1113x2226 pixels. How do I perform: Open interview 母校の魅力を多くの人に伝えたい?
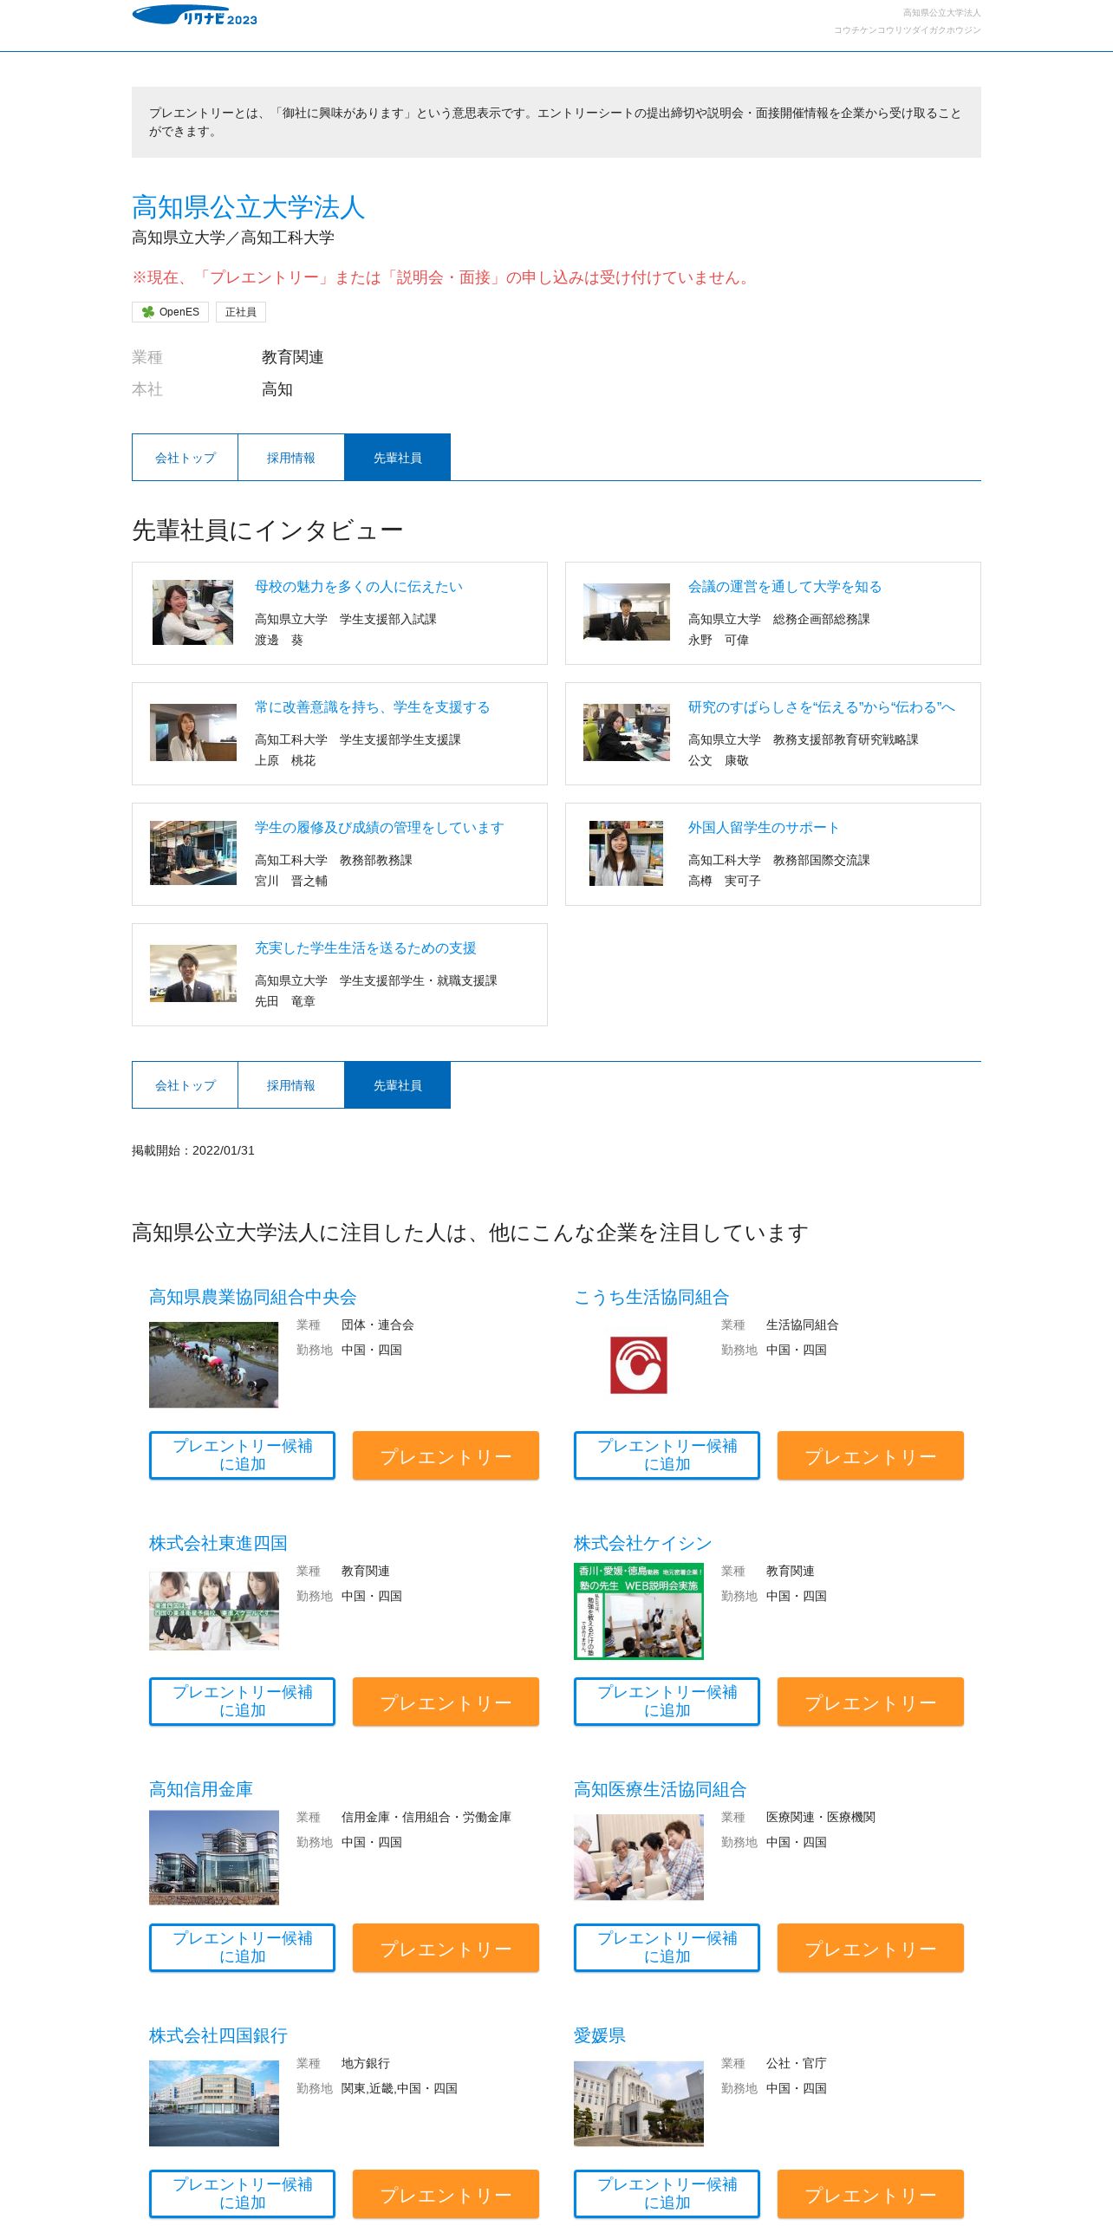click(x=359, y=587)
